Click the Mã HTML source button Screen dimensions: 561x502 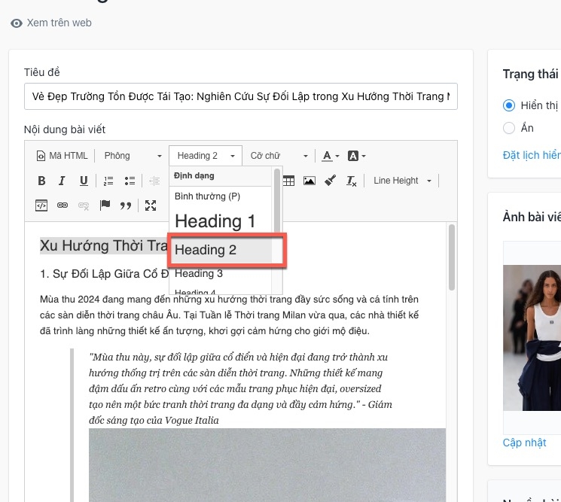pos(62,156)
